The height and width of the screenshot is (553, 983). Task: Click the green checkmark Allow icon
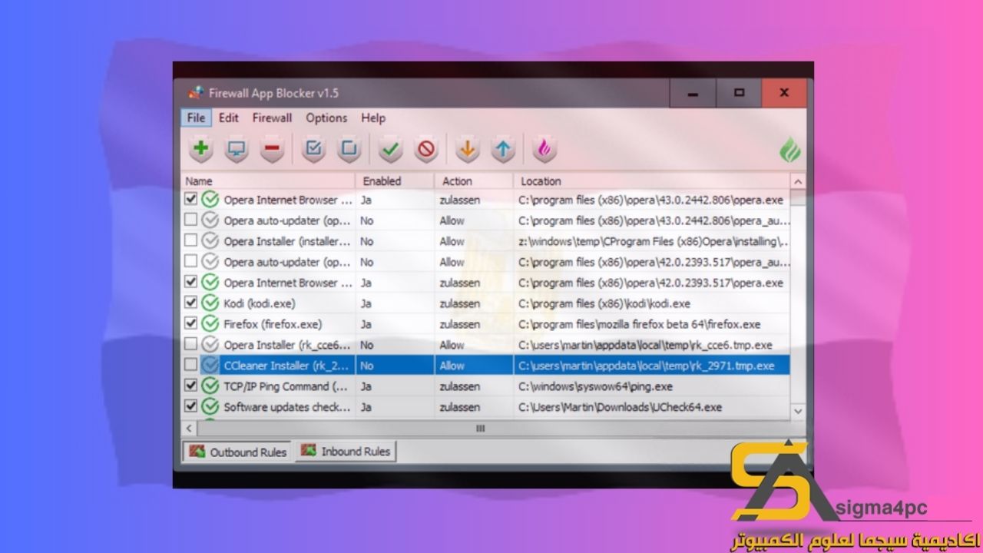coord(391,149)
